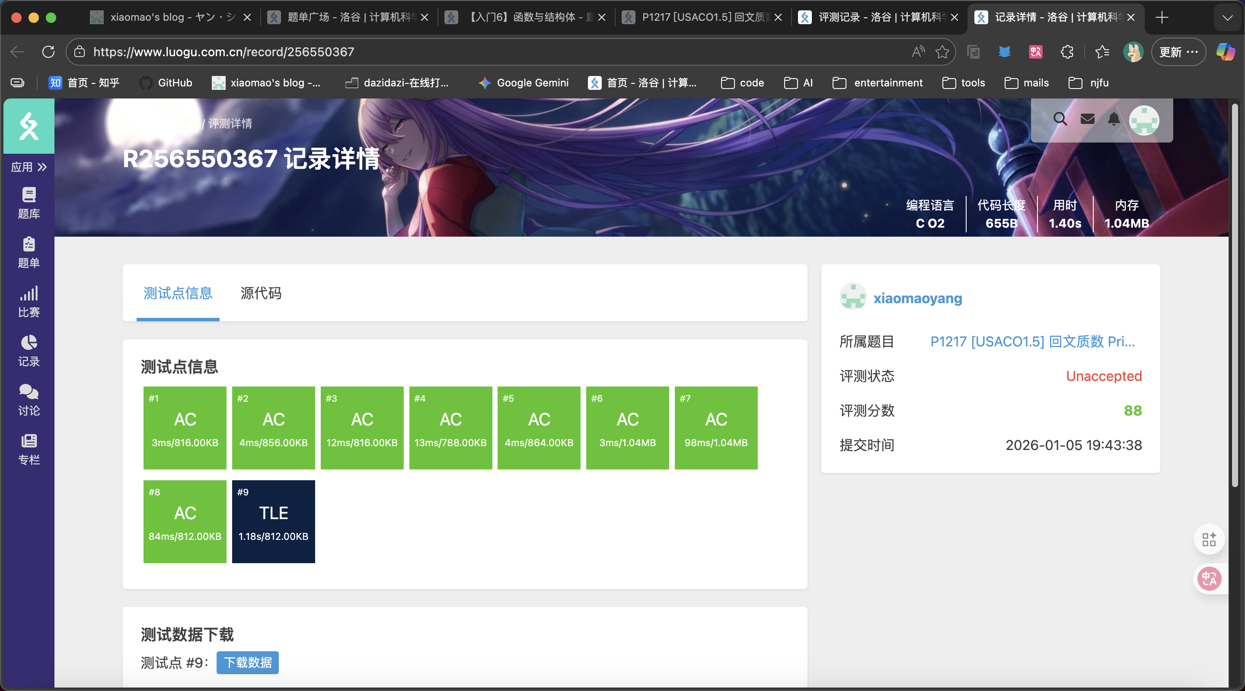Open the 专栏 column sidebar icon
The width and height of the screenshot is (1245, 691).
29,449
